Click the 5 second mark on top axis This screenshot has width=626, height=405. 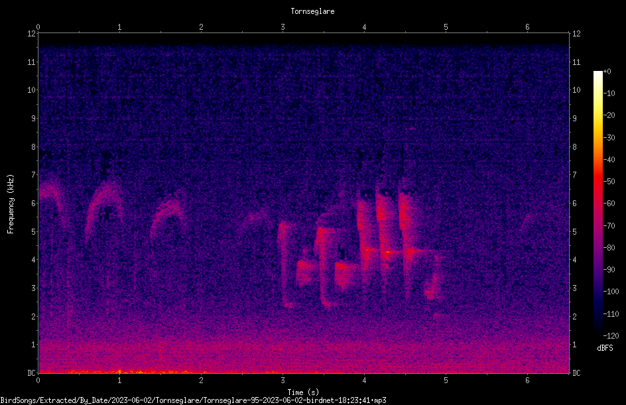pyautogui.click(x=446, y=27)
